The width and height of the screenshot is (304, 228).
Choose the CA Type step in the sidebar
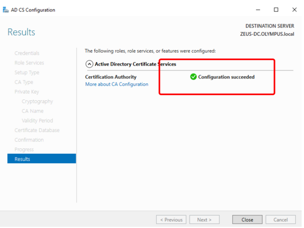(x=24, y=82)
